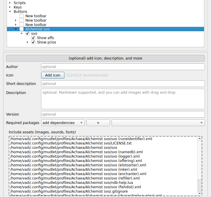Image resolution: width=211 pixels, height=197 pixels.
Task: Click the assets list scroll up arrow
Action: tap(200, 138)
